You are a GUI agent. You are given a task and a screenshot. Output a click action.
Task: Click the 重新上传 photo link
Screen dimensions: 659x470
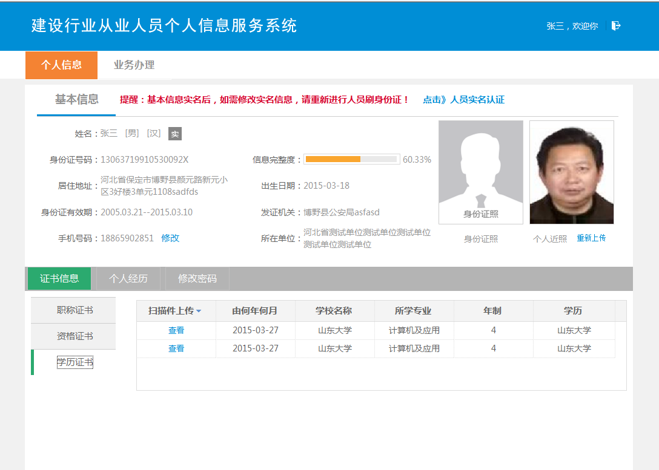coord(591,238)
